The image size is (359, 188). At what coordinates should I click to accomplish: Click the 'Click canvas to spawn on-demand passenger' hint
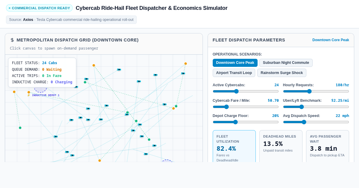(54, 48)
